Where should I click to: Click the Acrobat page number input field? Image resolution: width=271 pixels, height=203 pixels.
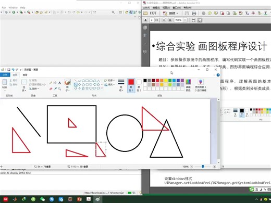(152, 20)
